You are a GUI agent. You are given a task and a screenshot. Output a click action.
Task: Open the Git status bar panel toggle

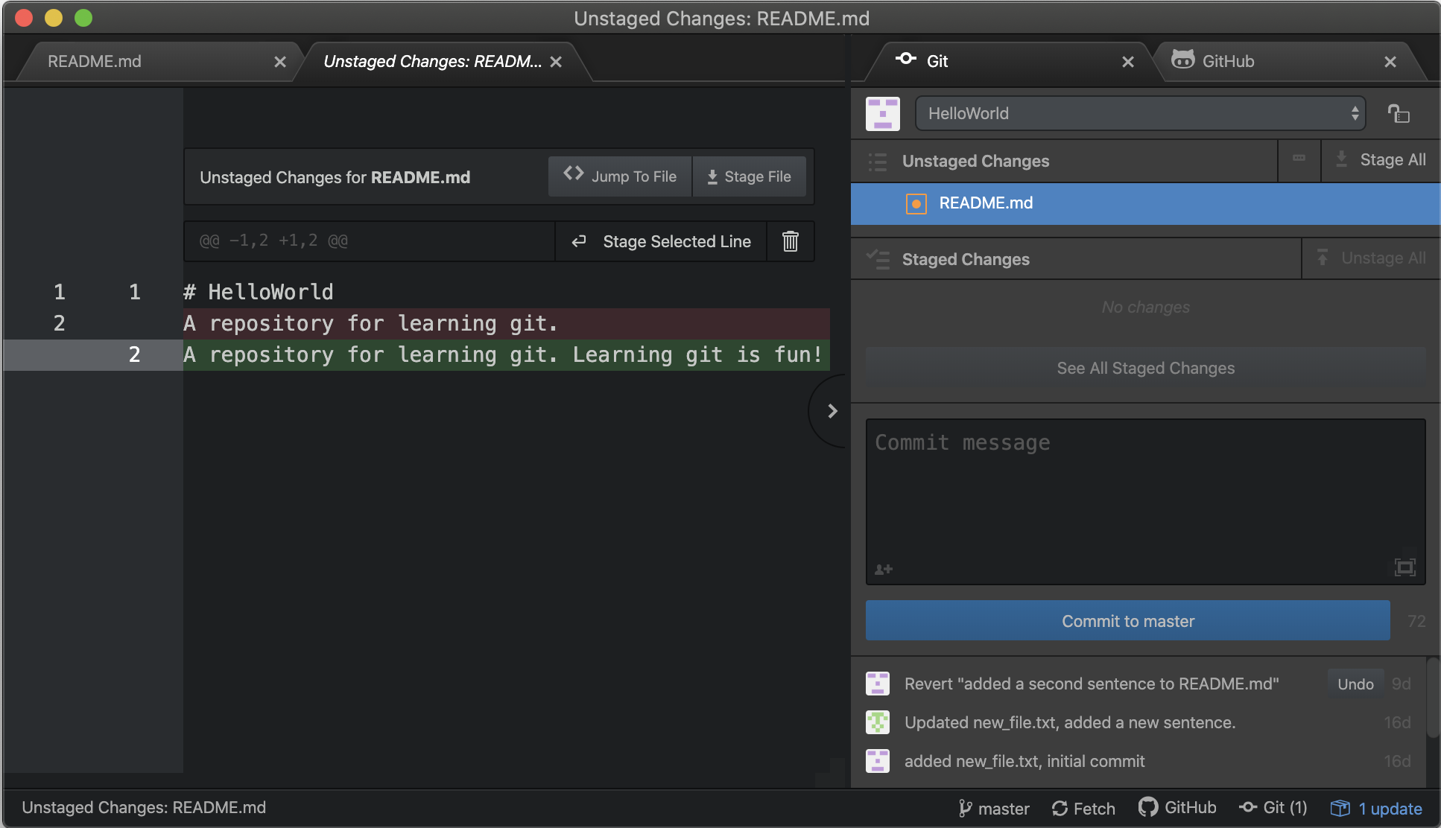[1273, 808]
